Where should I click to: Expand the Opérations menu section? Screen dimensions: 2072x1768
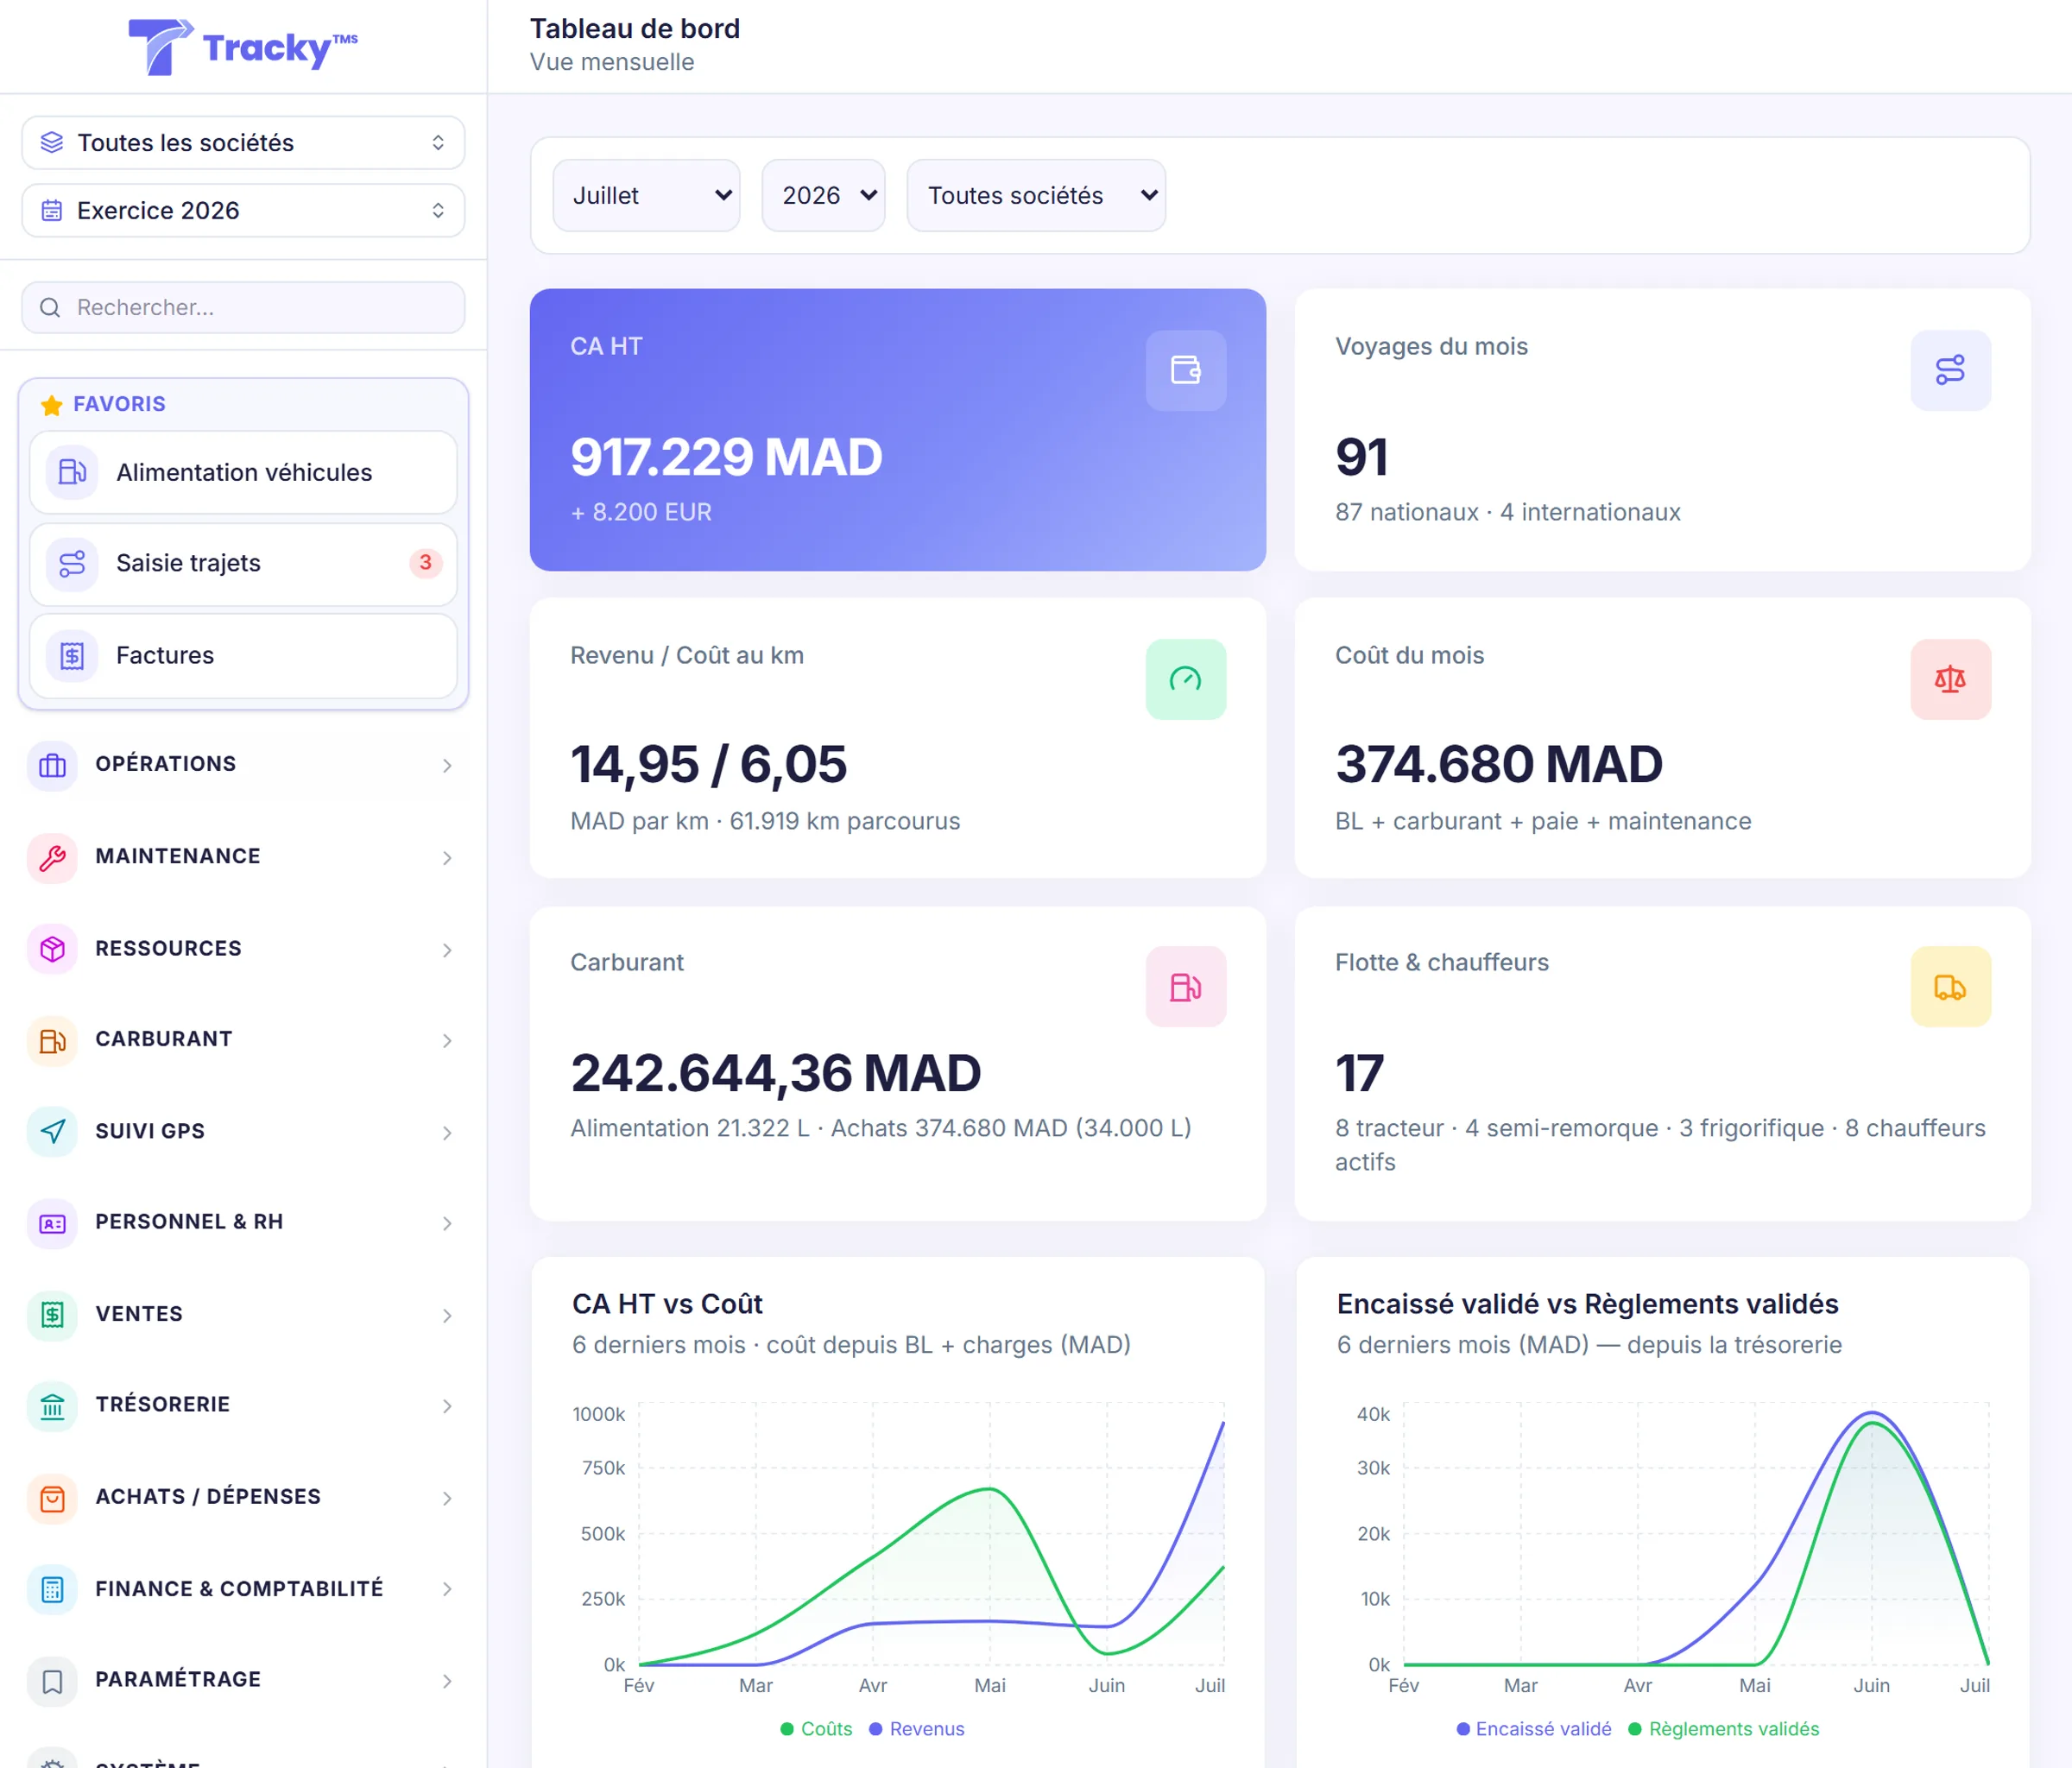point(242,765)
